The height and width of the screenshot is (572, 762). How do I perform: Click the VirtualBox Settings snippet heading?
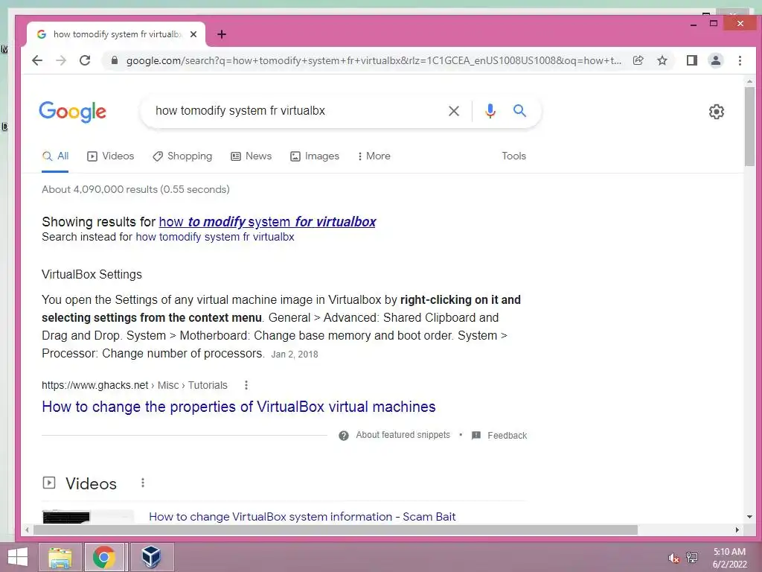tap(92, 274)
